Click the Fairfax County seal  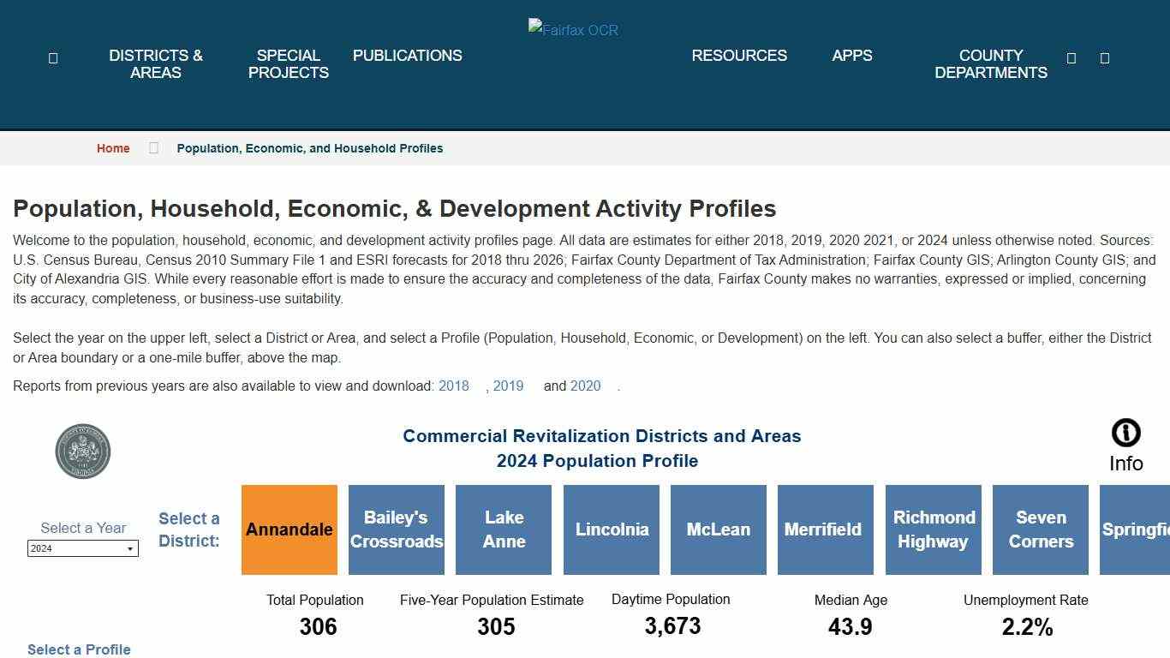83,451
